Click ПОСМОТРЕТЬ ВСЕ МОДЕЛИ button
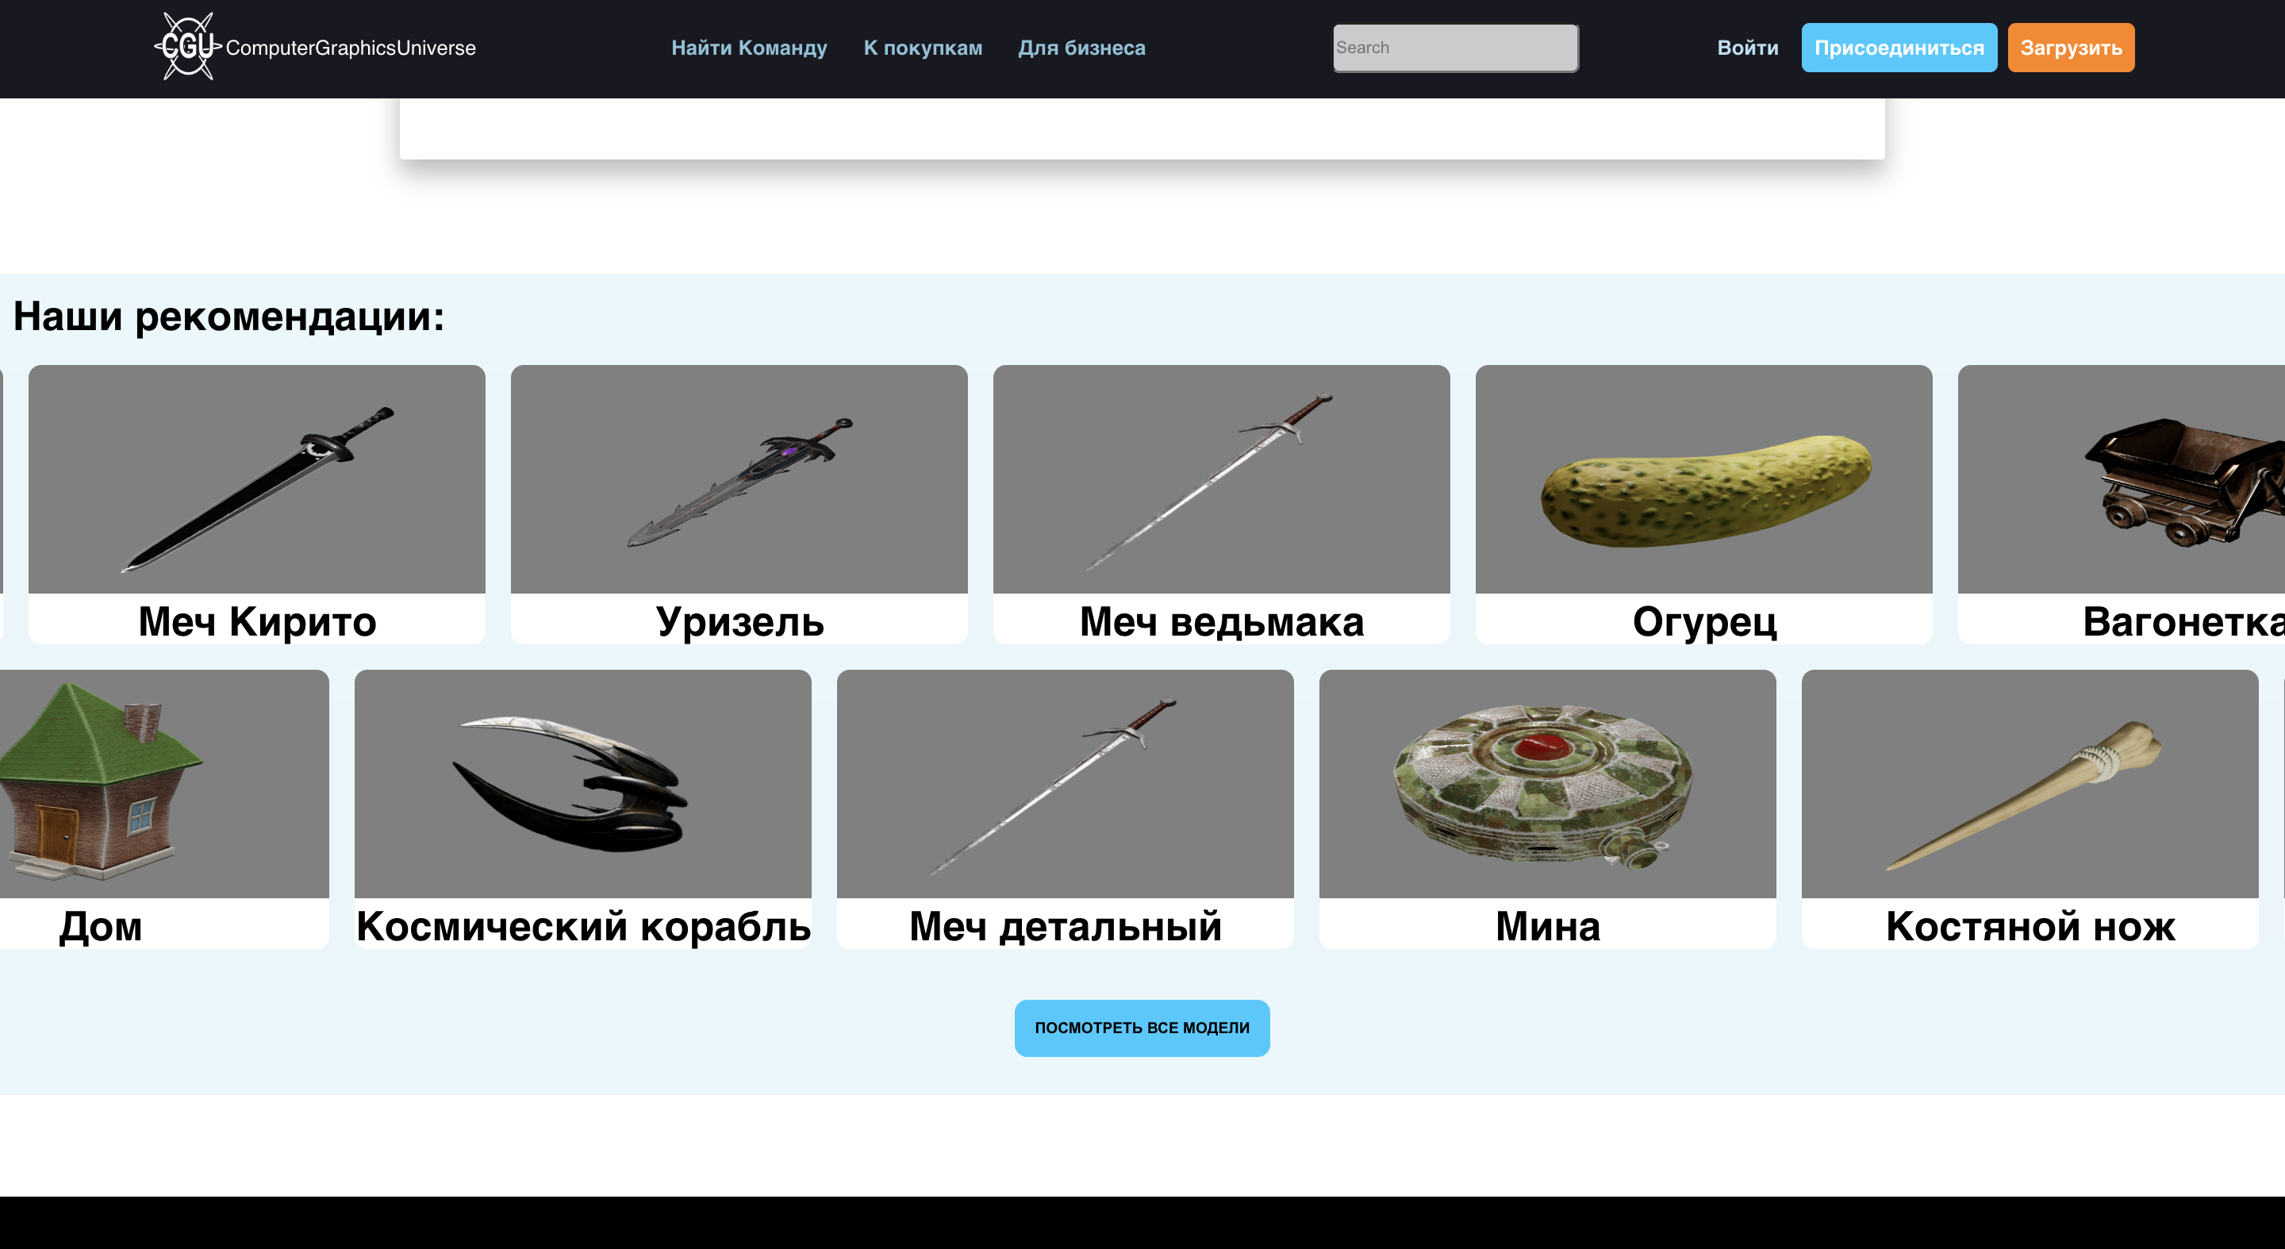The height and width of the screenshot is (1249, 2285). pos(1142,1028)
